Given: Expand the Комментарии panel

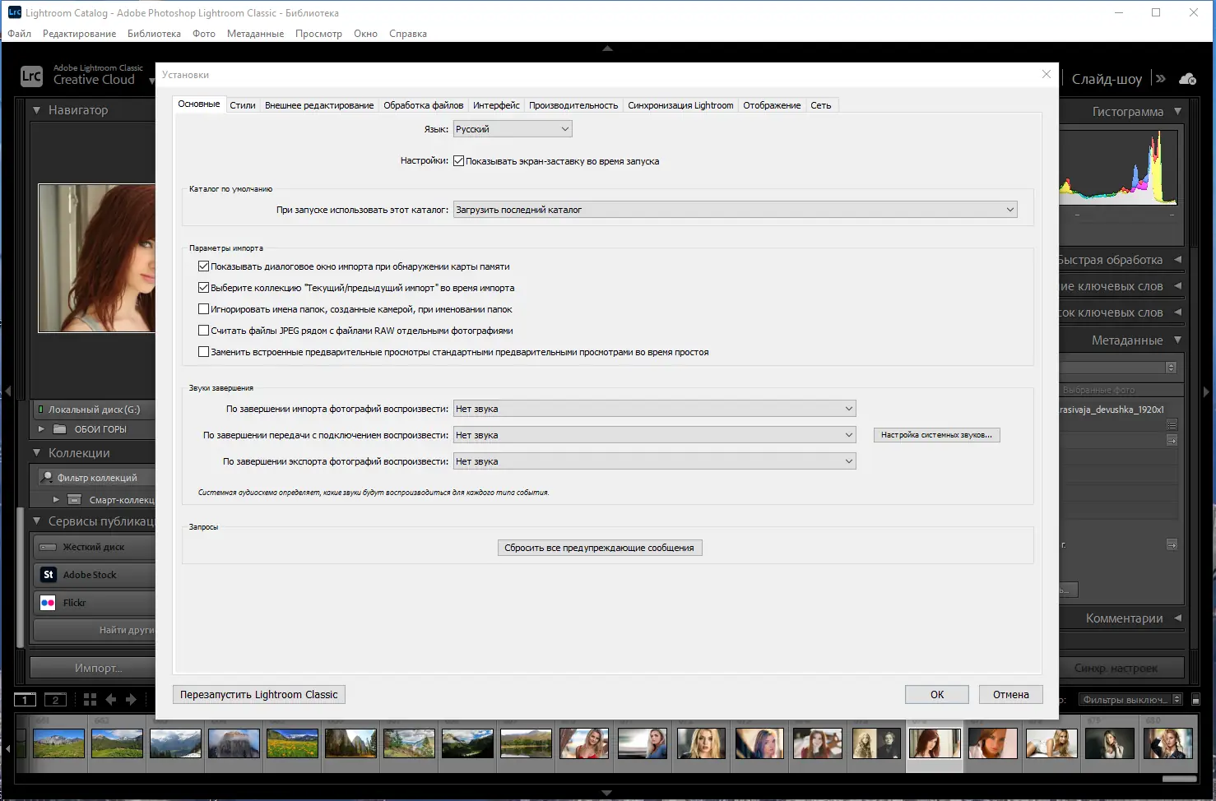Looking at the screenshot, I should (1177, 618).
